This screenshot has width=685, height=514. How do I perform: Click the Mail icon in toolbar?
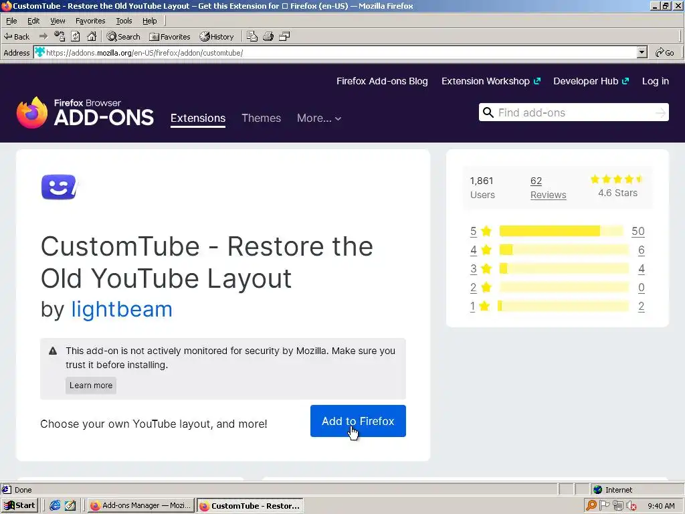pyautogui.click(x=252, y=36)
